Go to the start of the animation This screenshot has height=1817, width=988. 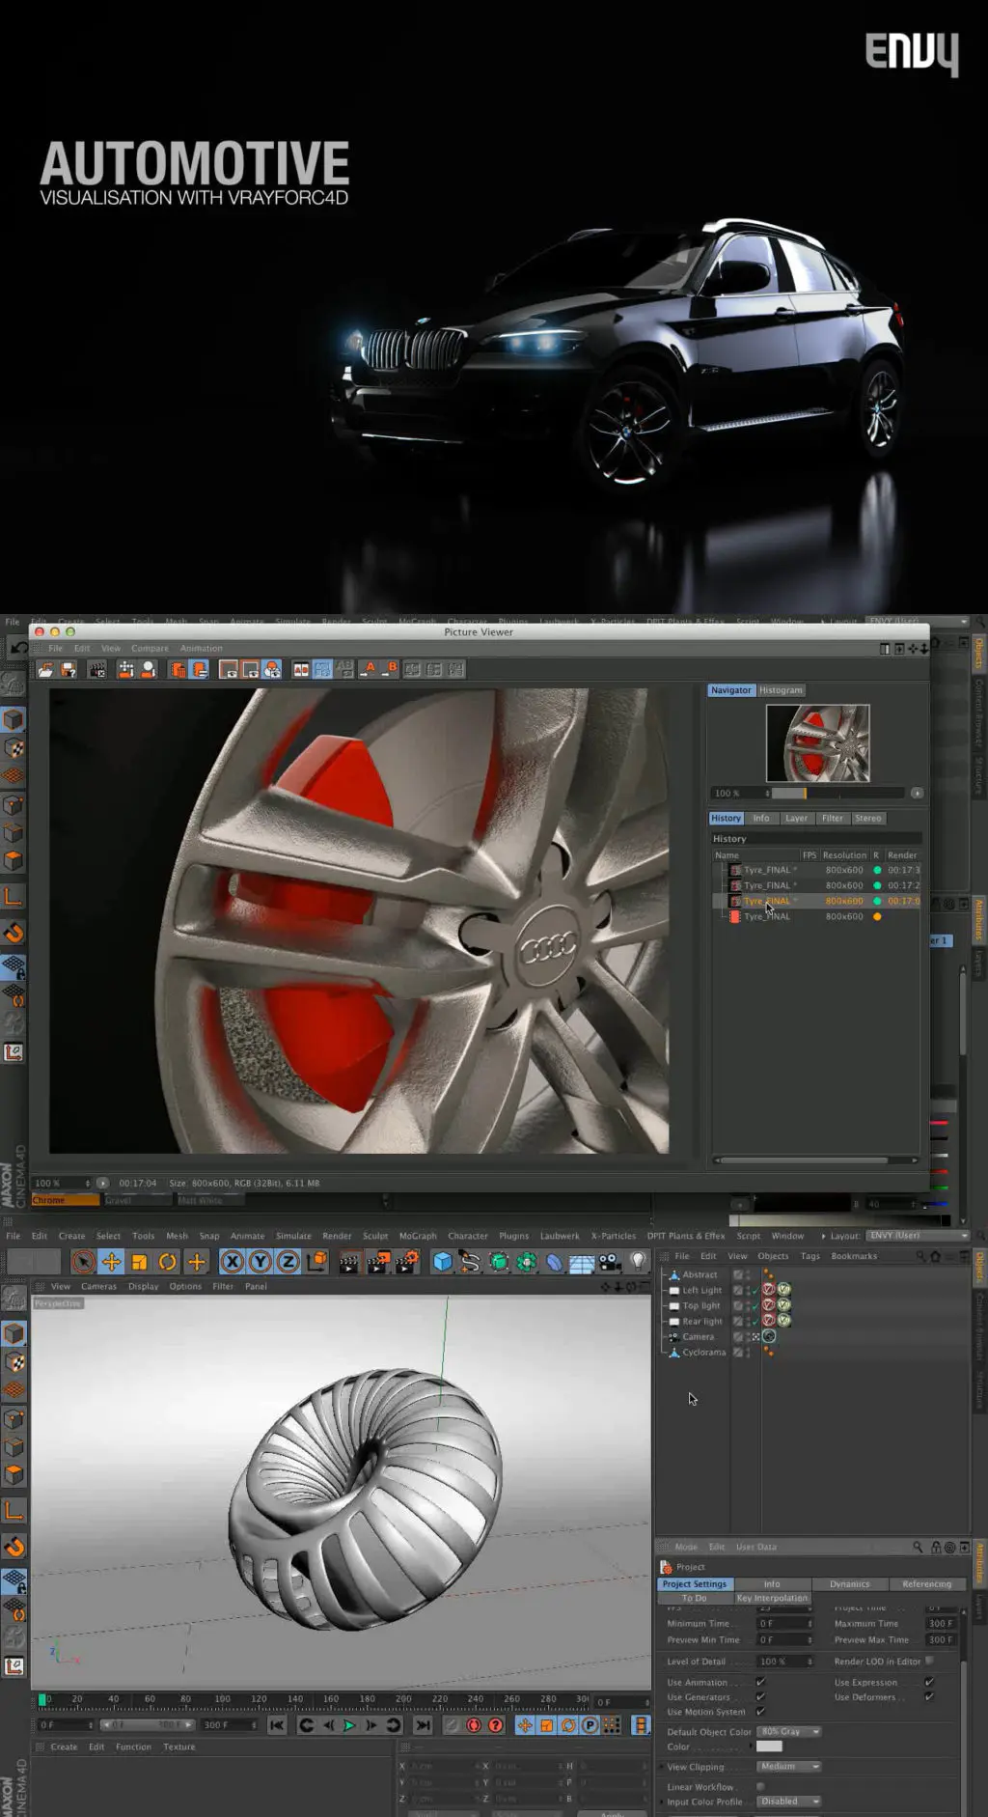tap(277, 1725)
